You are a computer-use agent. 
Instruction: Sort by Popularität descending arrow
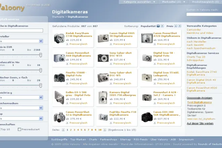coord(162,26)
